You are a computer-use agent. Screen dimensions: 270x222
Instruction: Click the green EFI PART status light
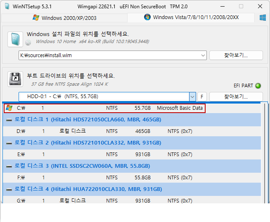click(x=258, y=86)
